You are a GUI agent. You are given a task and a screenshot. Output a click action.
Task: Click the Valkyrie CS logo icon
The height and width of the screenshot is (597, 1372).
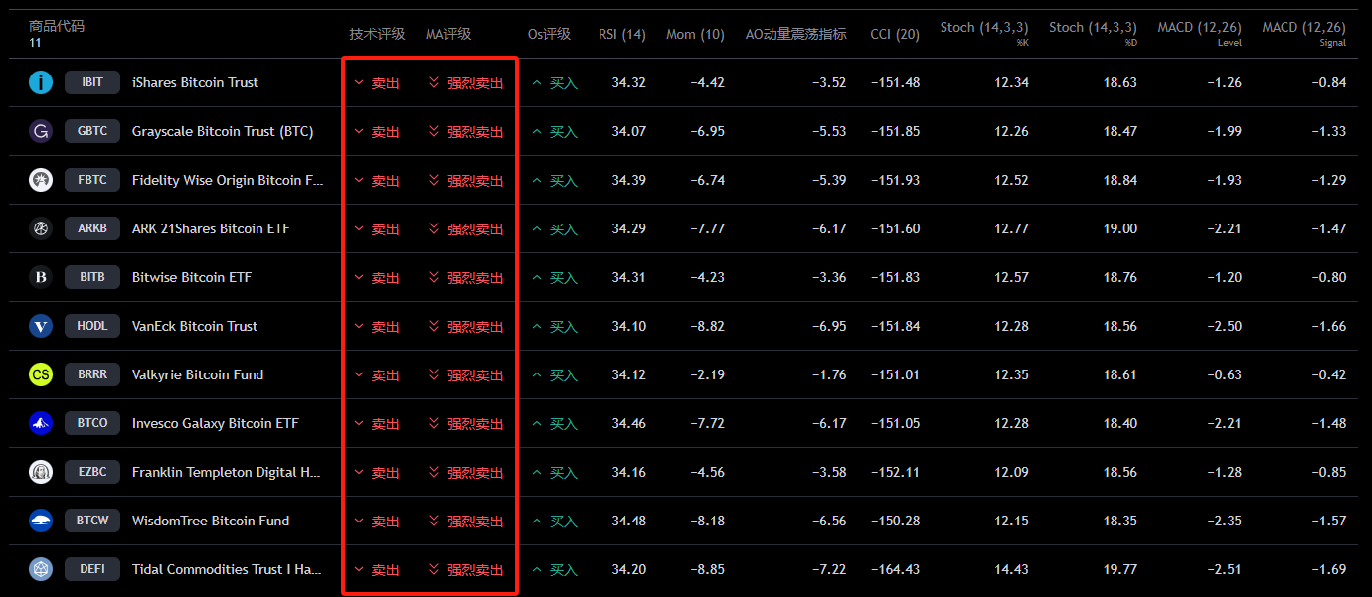[41, 374]
